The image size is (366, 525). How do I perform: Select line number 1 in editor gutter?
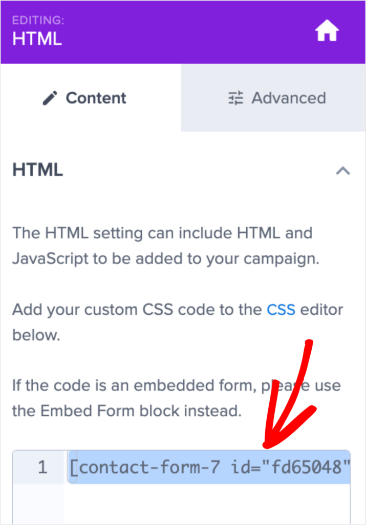42,467
